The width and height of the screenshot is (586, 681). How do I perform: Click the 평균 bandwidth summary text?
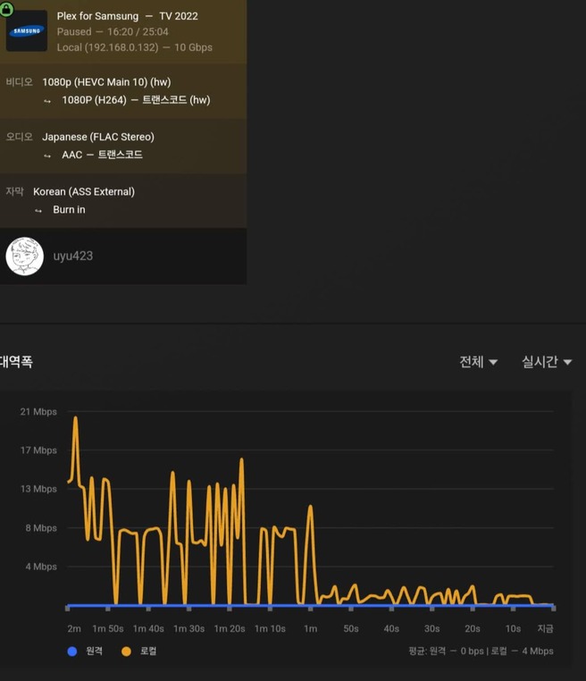pos(481,651)
